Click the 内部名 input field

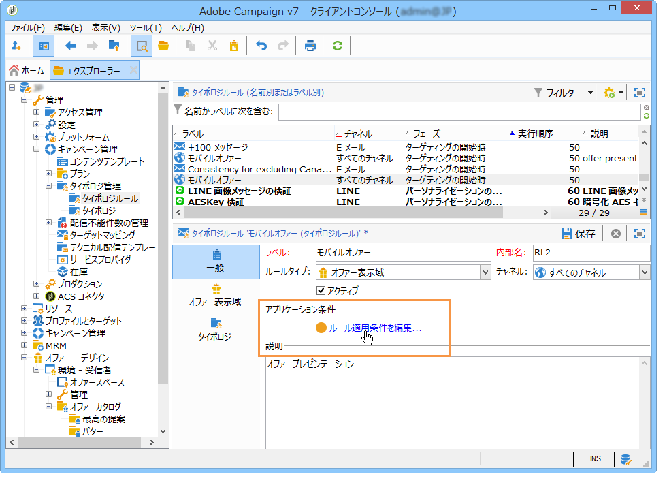(x=591, y=253)
